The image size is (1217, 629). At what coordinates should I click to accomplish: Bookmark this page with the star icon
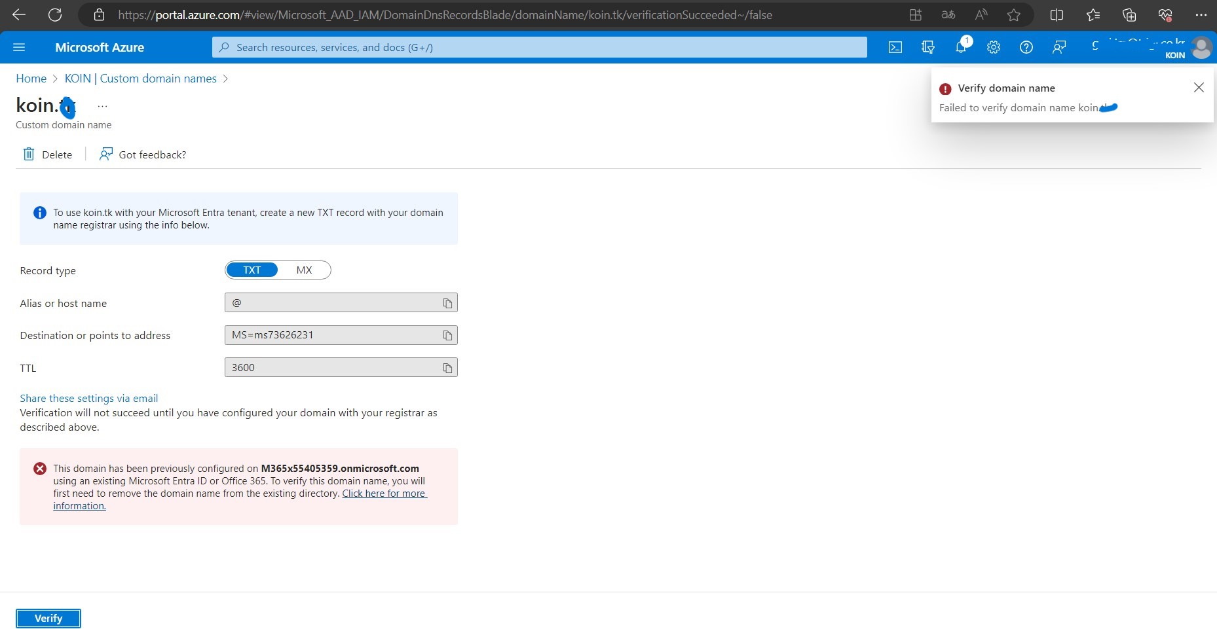point(1013,14)
